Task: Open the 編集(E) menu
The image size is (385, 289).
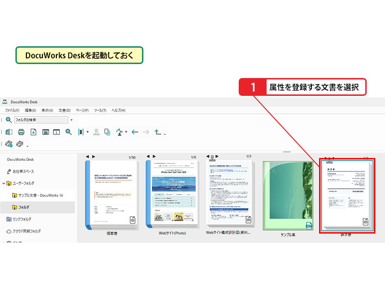Action: [30, 111]
